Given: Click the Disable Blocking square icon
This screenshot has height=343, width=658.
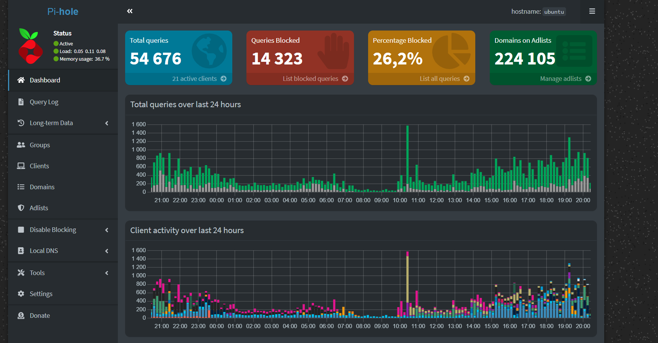Looking at the screenshot, I should (x=21, y=230).
